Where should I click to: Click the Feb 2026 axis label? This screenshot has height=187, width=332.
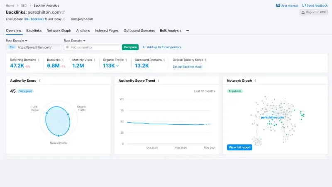pyautogui.click(x=181, y=148)
